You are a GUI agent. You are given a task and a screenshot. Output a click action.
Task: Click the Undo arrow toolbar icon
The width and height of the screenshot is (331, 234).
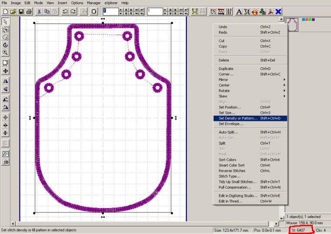[66, 11]
